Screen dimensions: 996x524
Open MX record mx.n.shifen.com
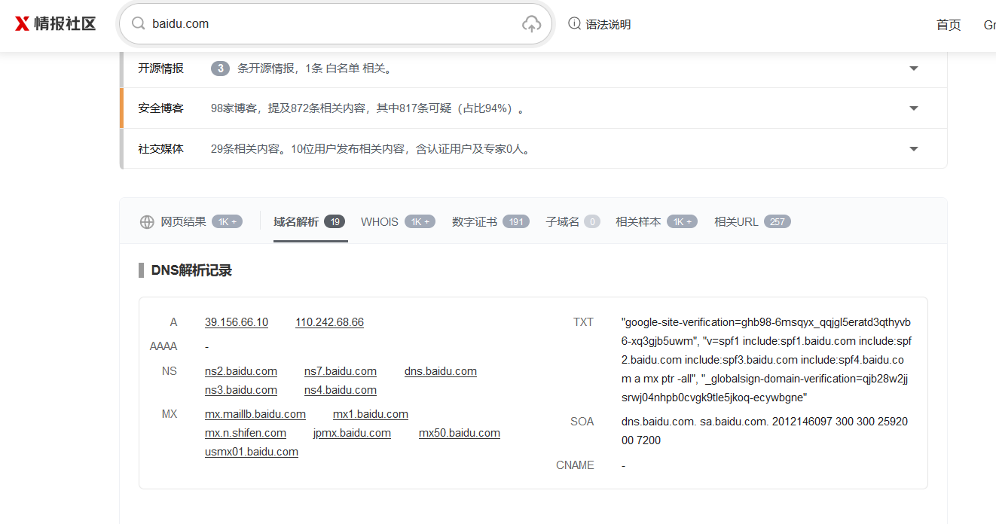tap(246, 433)
